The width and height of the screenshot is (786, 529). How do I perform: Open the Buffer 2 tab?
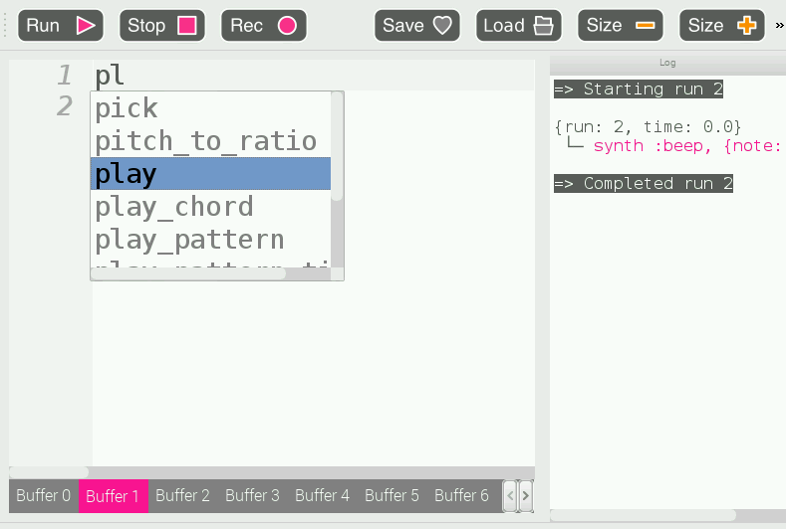coord(182,495)
